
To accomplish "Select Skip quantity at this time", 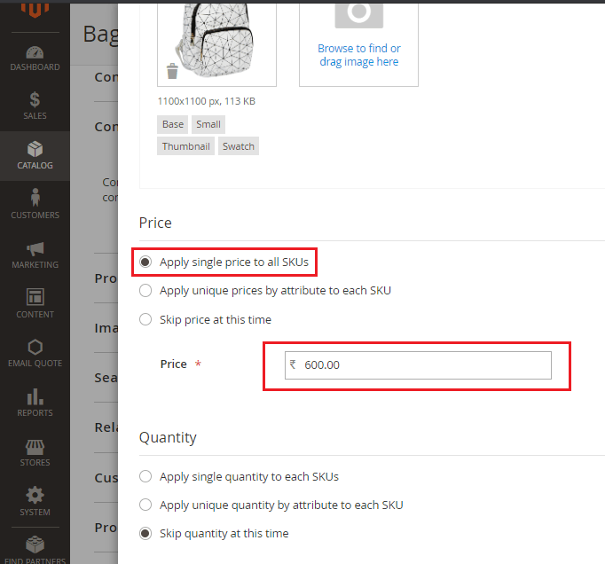I will pyautogui.click(x=145, y=534).
